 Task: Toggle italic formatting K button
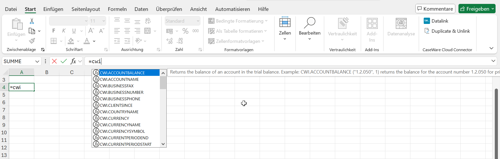pos(64,31)
